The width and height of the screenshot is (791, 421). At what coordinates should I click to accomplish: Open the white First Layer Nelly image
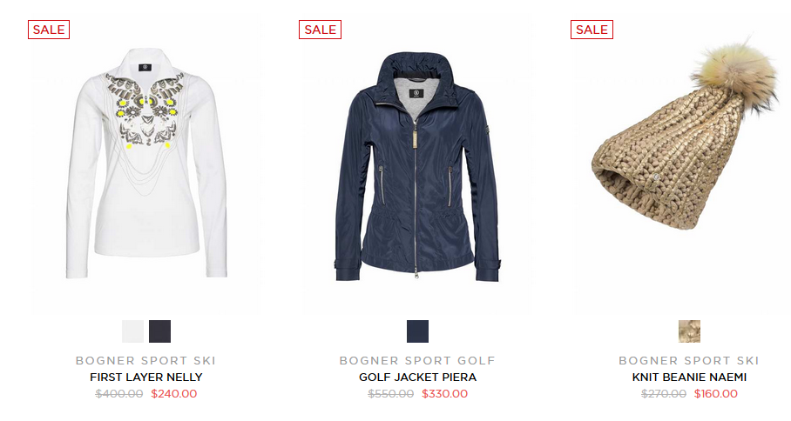pos(146,164)
